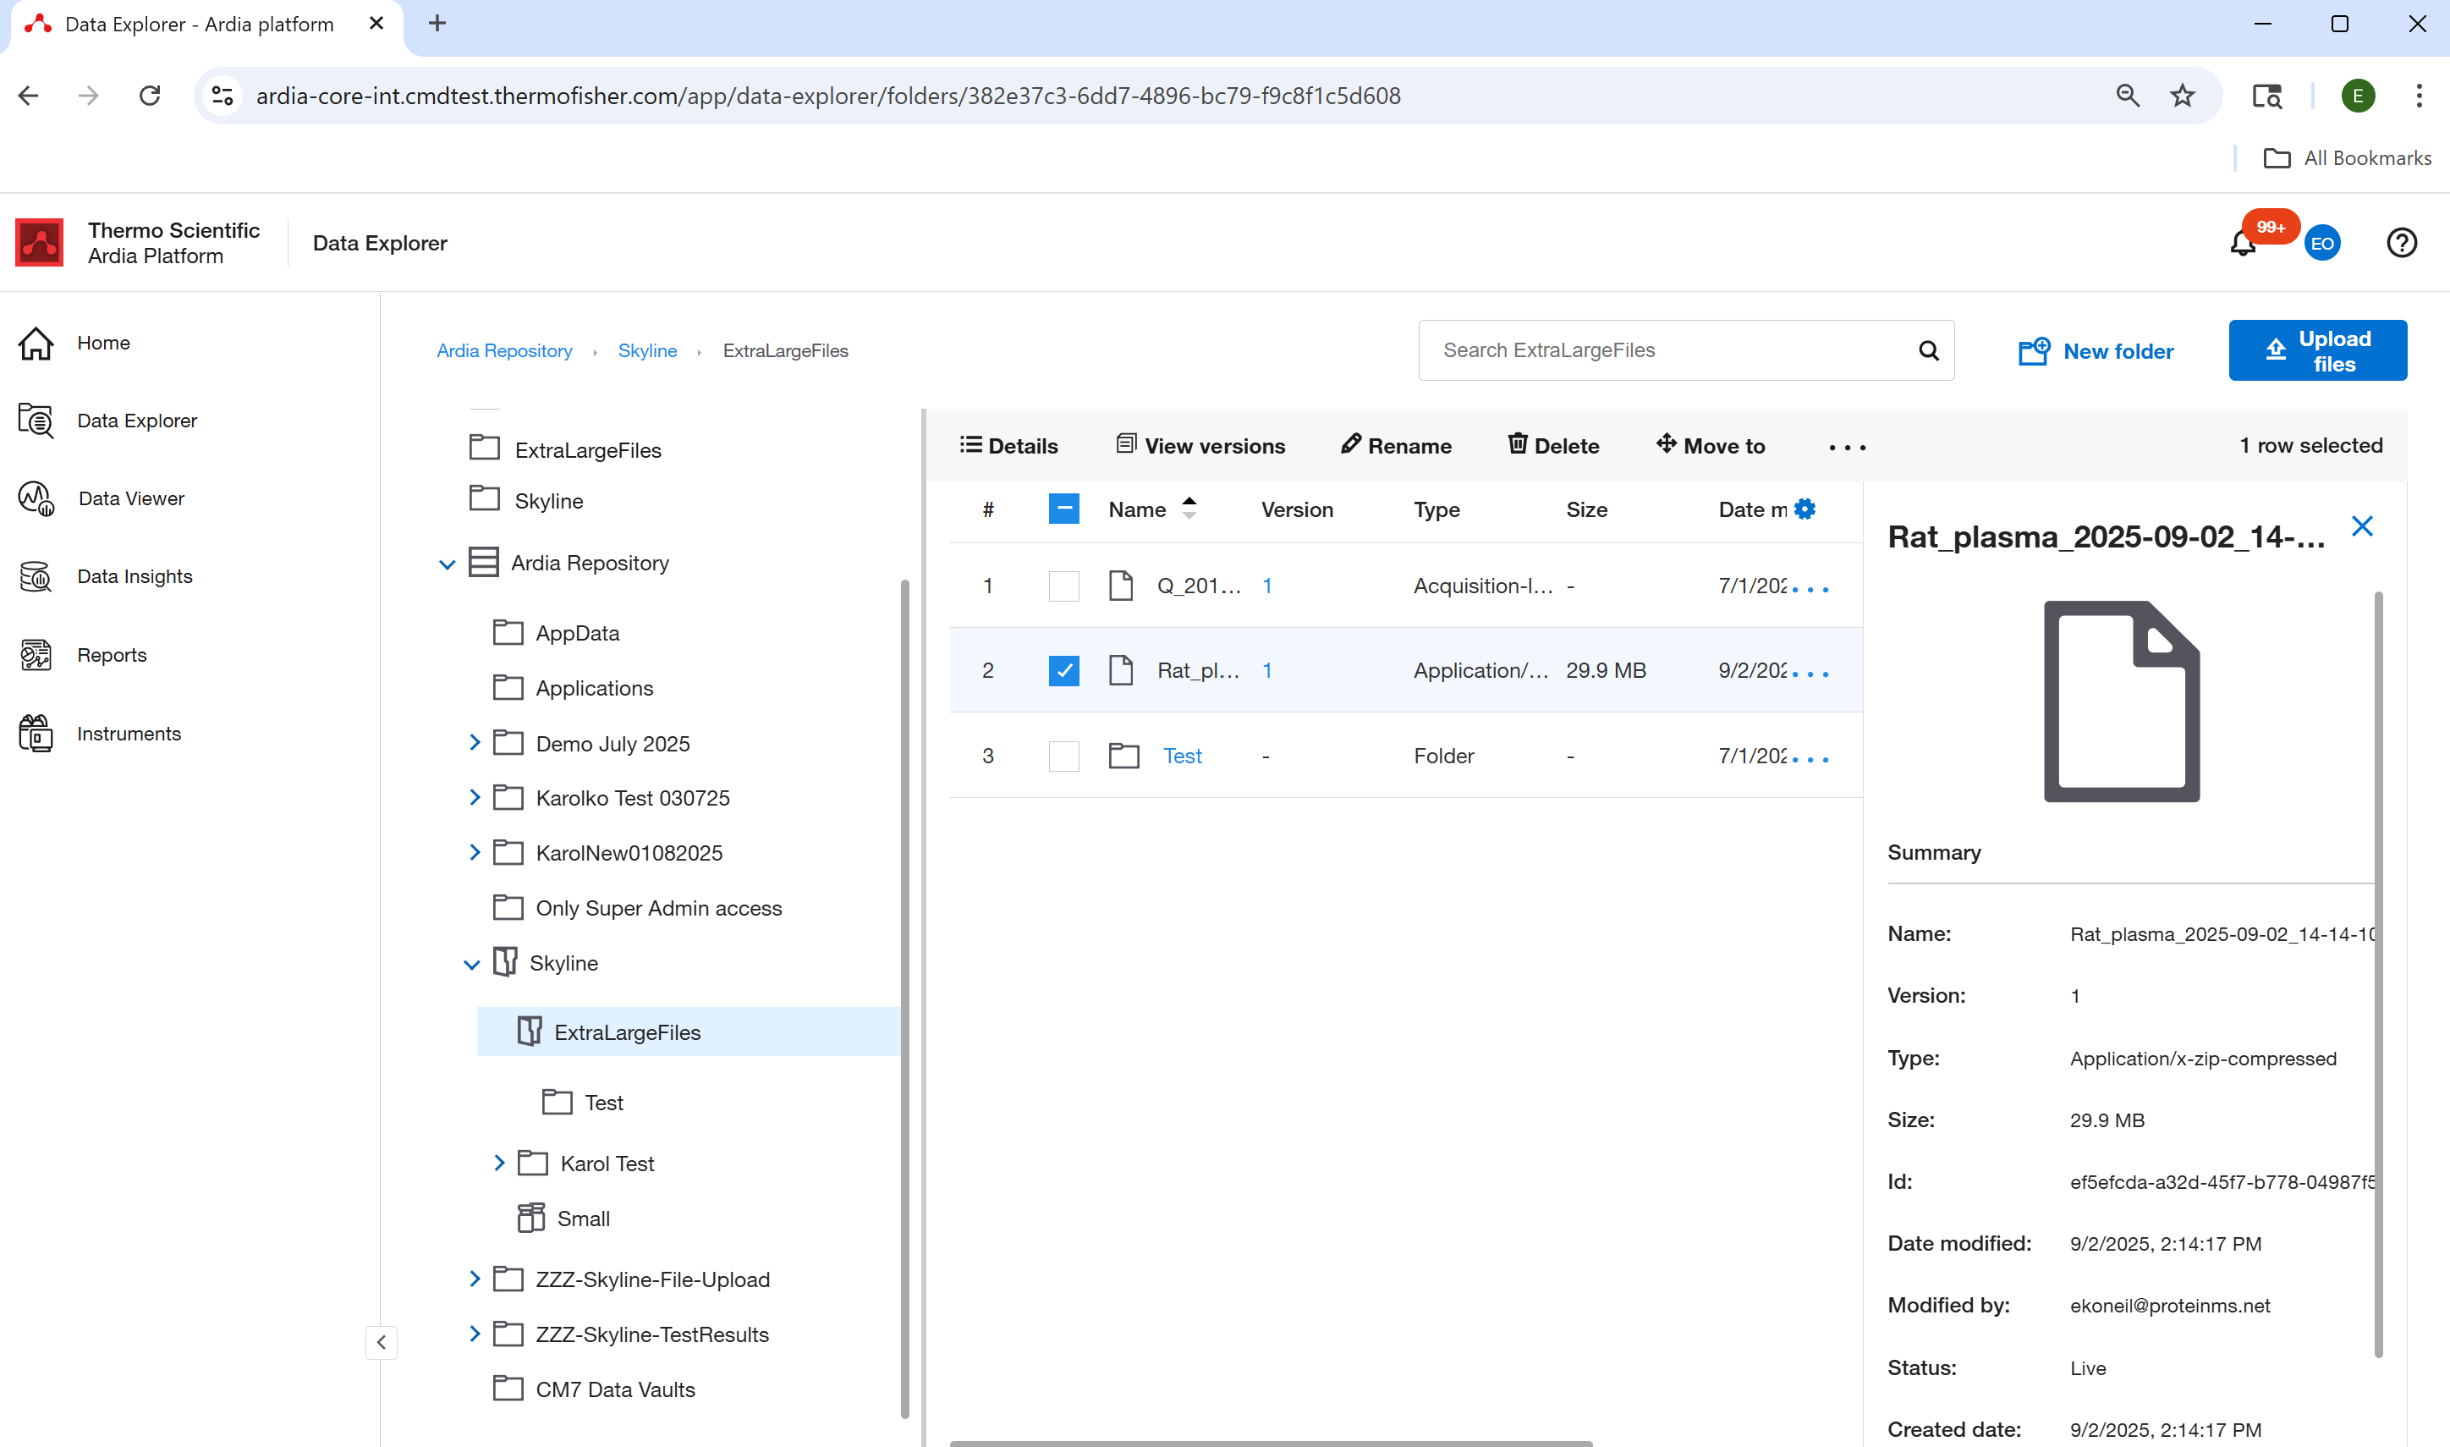Screen dimensions: 2450x1447
Task: Check the Test folder row checkbox
Action: point(1063,756)
